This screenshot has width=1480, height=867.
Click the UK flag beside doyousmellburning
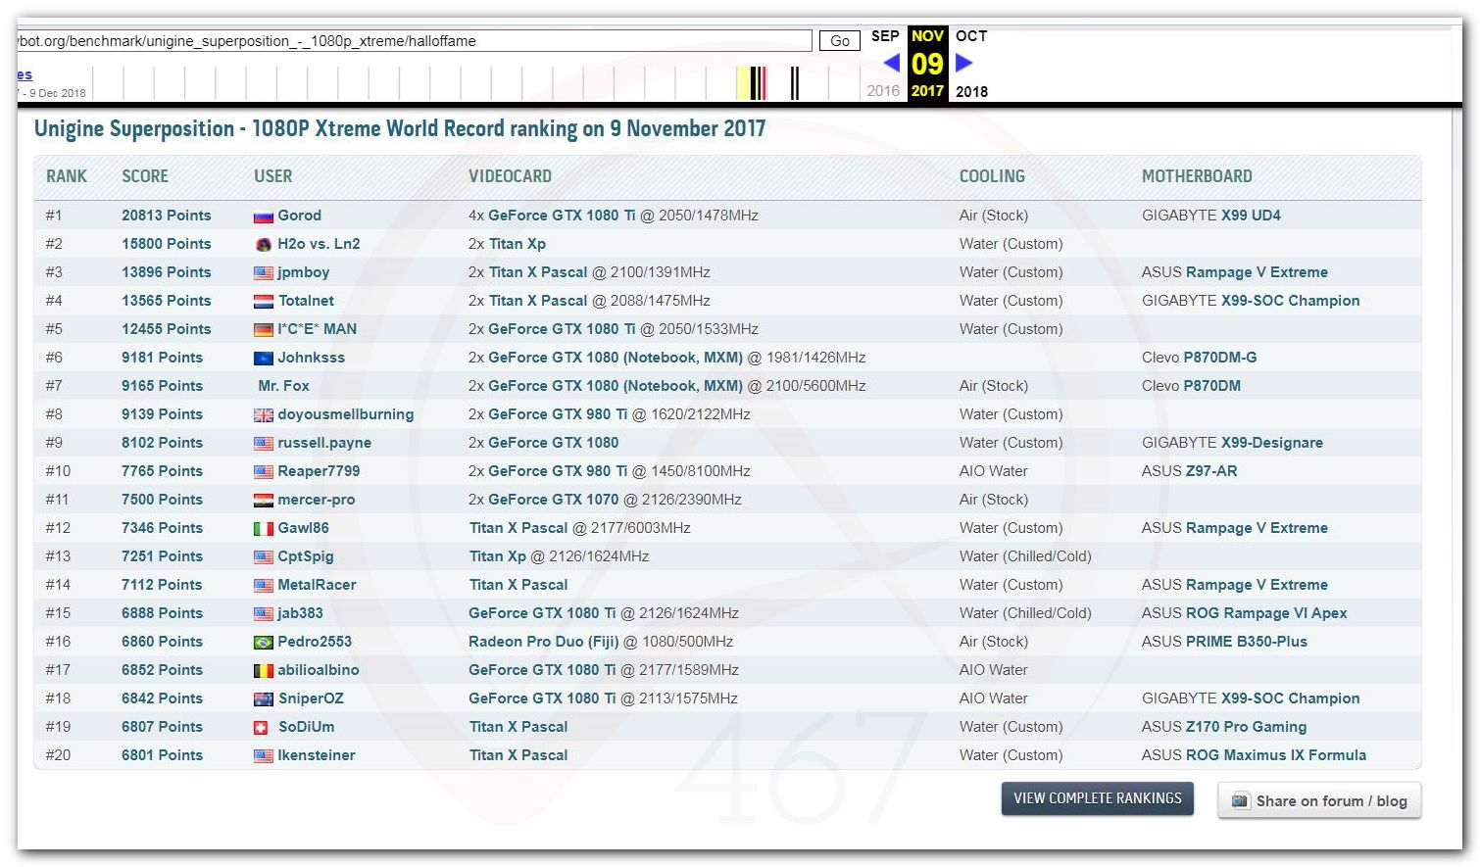263,415
